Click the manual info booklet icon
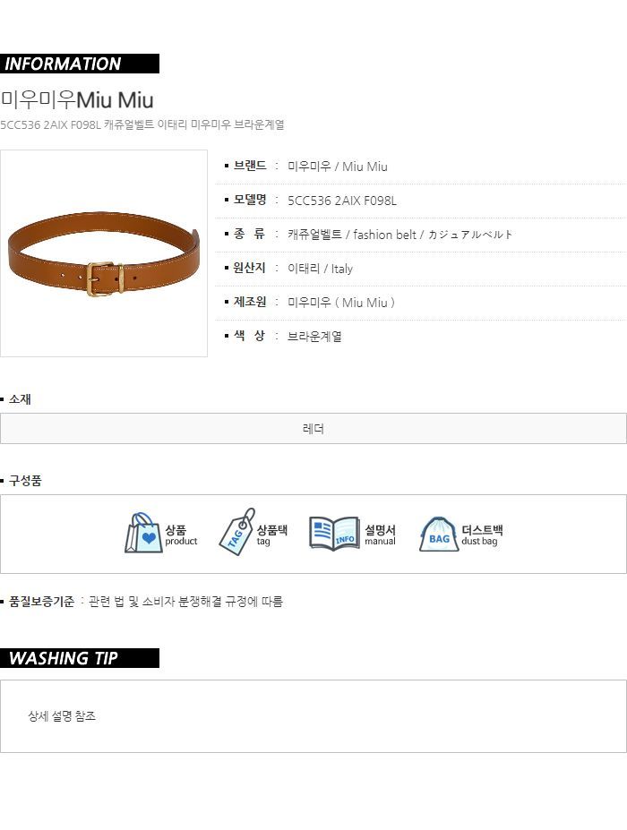This screenshot has height=830, width=627. (x=334, y=534)
